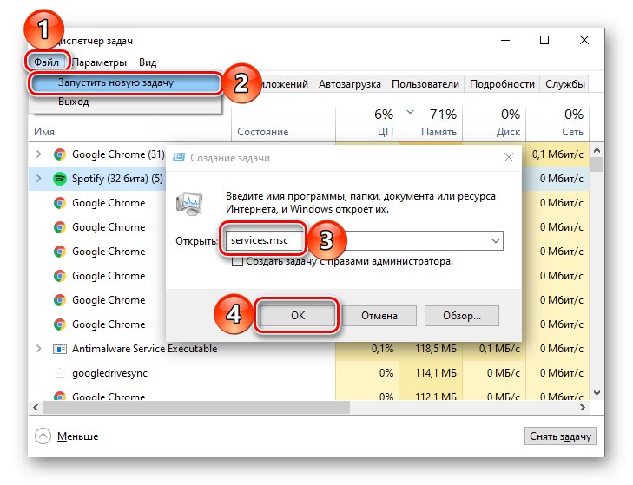Image resolution: width=633 pixels, height=485 pixels.
Task: Close the 'Создание задачи' dialog
Action: click(x=507, y=158)
